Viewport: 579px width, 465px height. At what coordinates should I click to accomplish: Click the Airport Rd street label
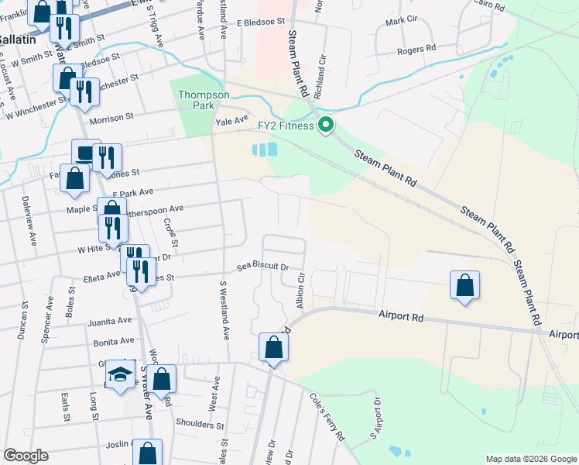(x=401, y=316)
